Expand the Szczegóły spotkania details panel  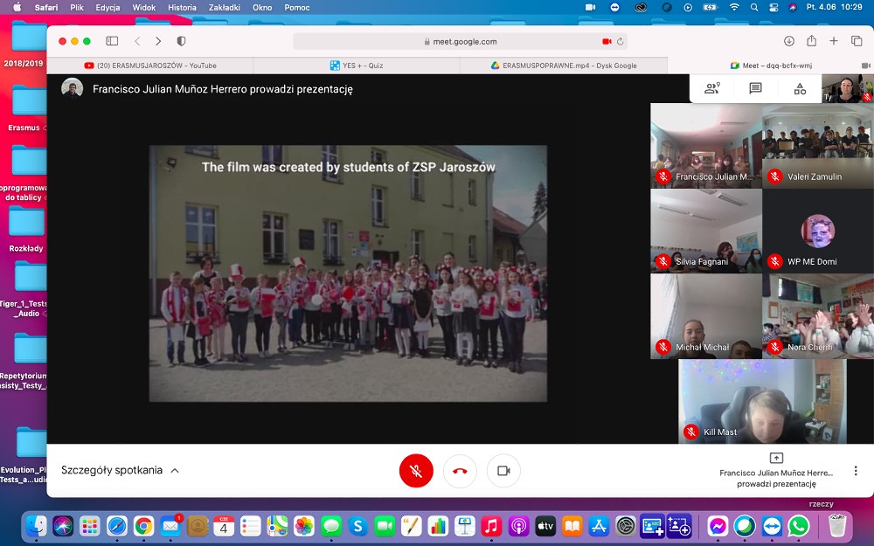click(x=120, y=470)
